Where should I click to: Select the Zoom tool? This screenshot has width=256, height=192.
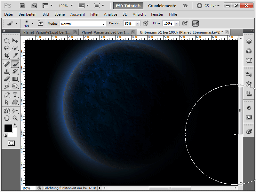point(15,118)
